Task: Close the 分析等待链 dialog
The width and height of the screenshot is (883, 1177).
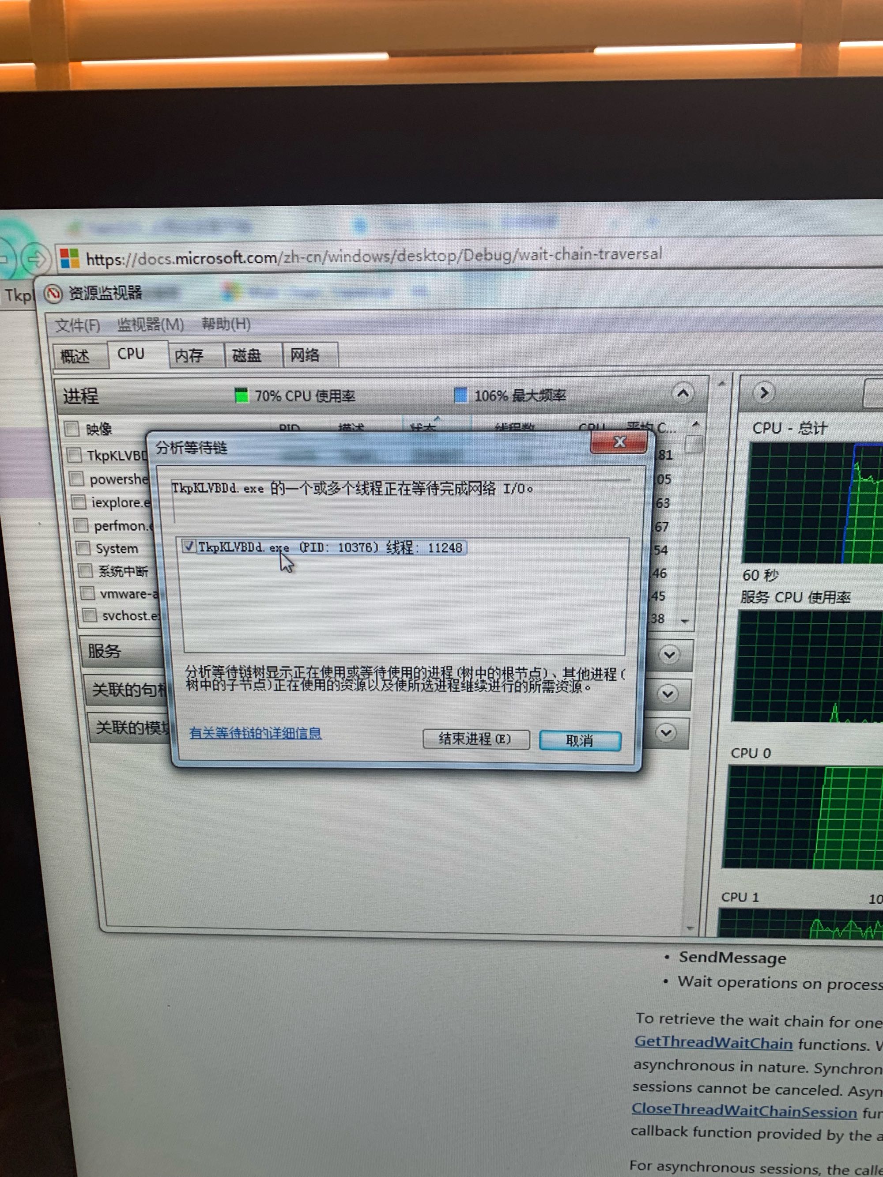Action: 619,442
